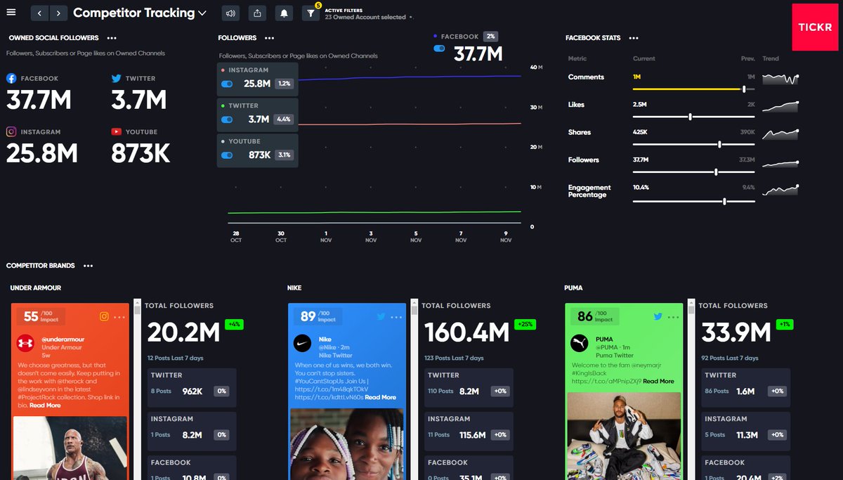Open Puma post card options
Image resolution: width=843 pixels, height=480 pixels.
pos(673,317)
